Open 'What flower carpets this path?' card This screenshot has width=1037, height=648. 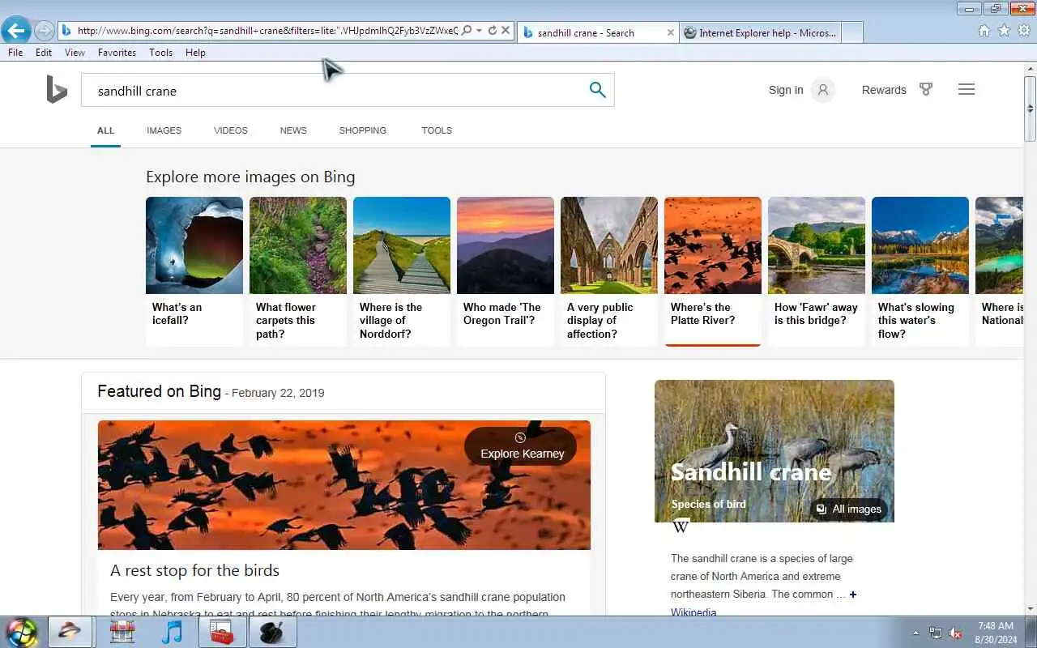point(298,271)
